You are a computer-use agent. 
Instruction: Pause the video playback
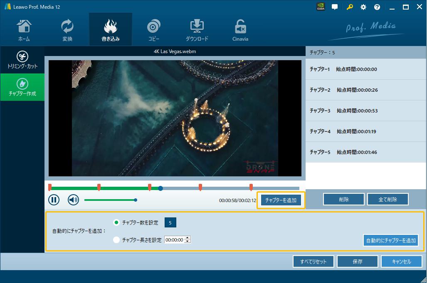[x=54, y=200]
